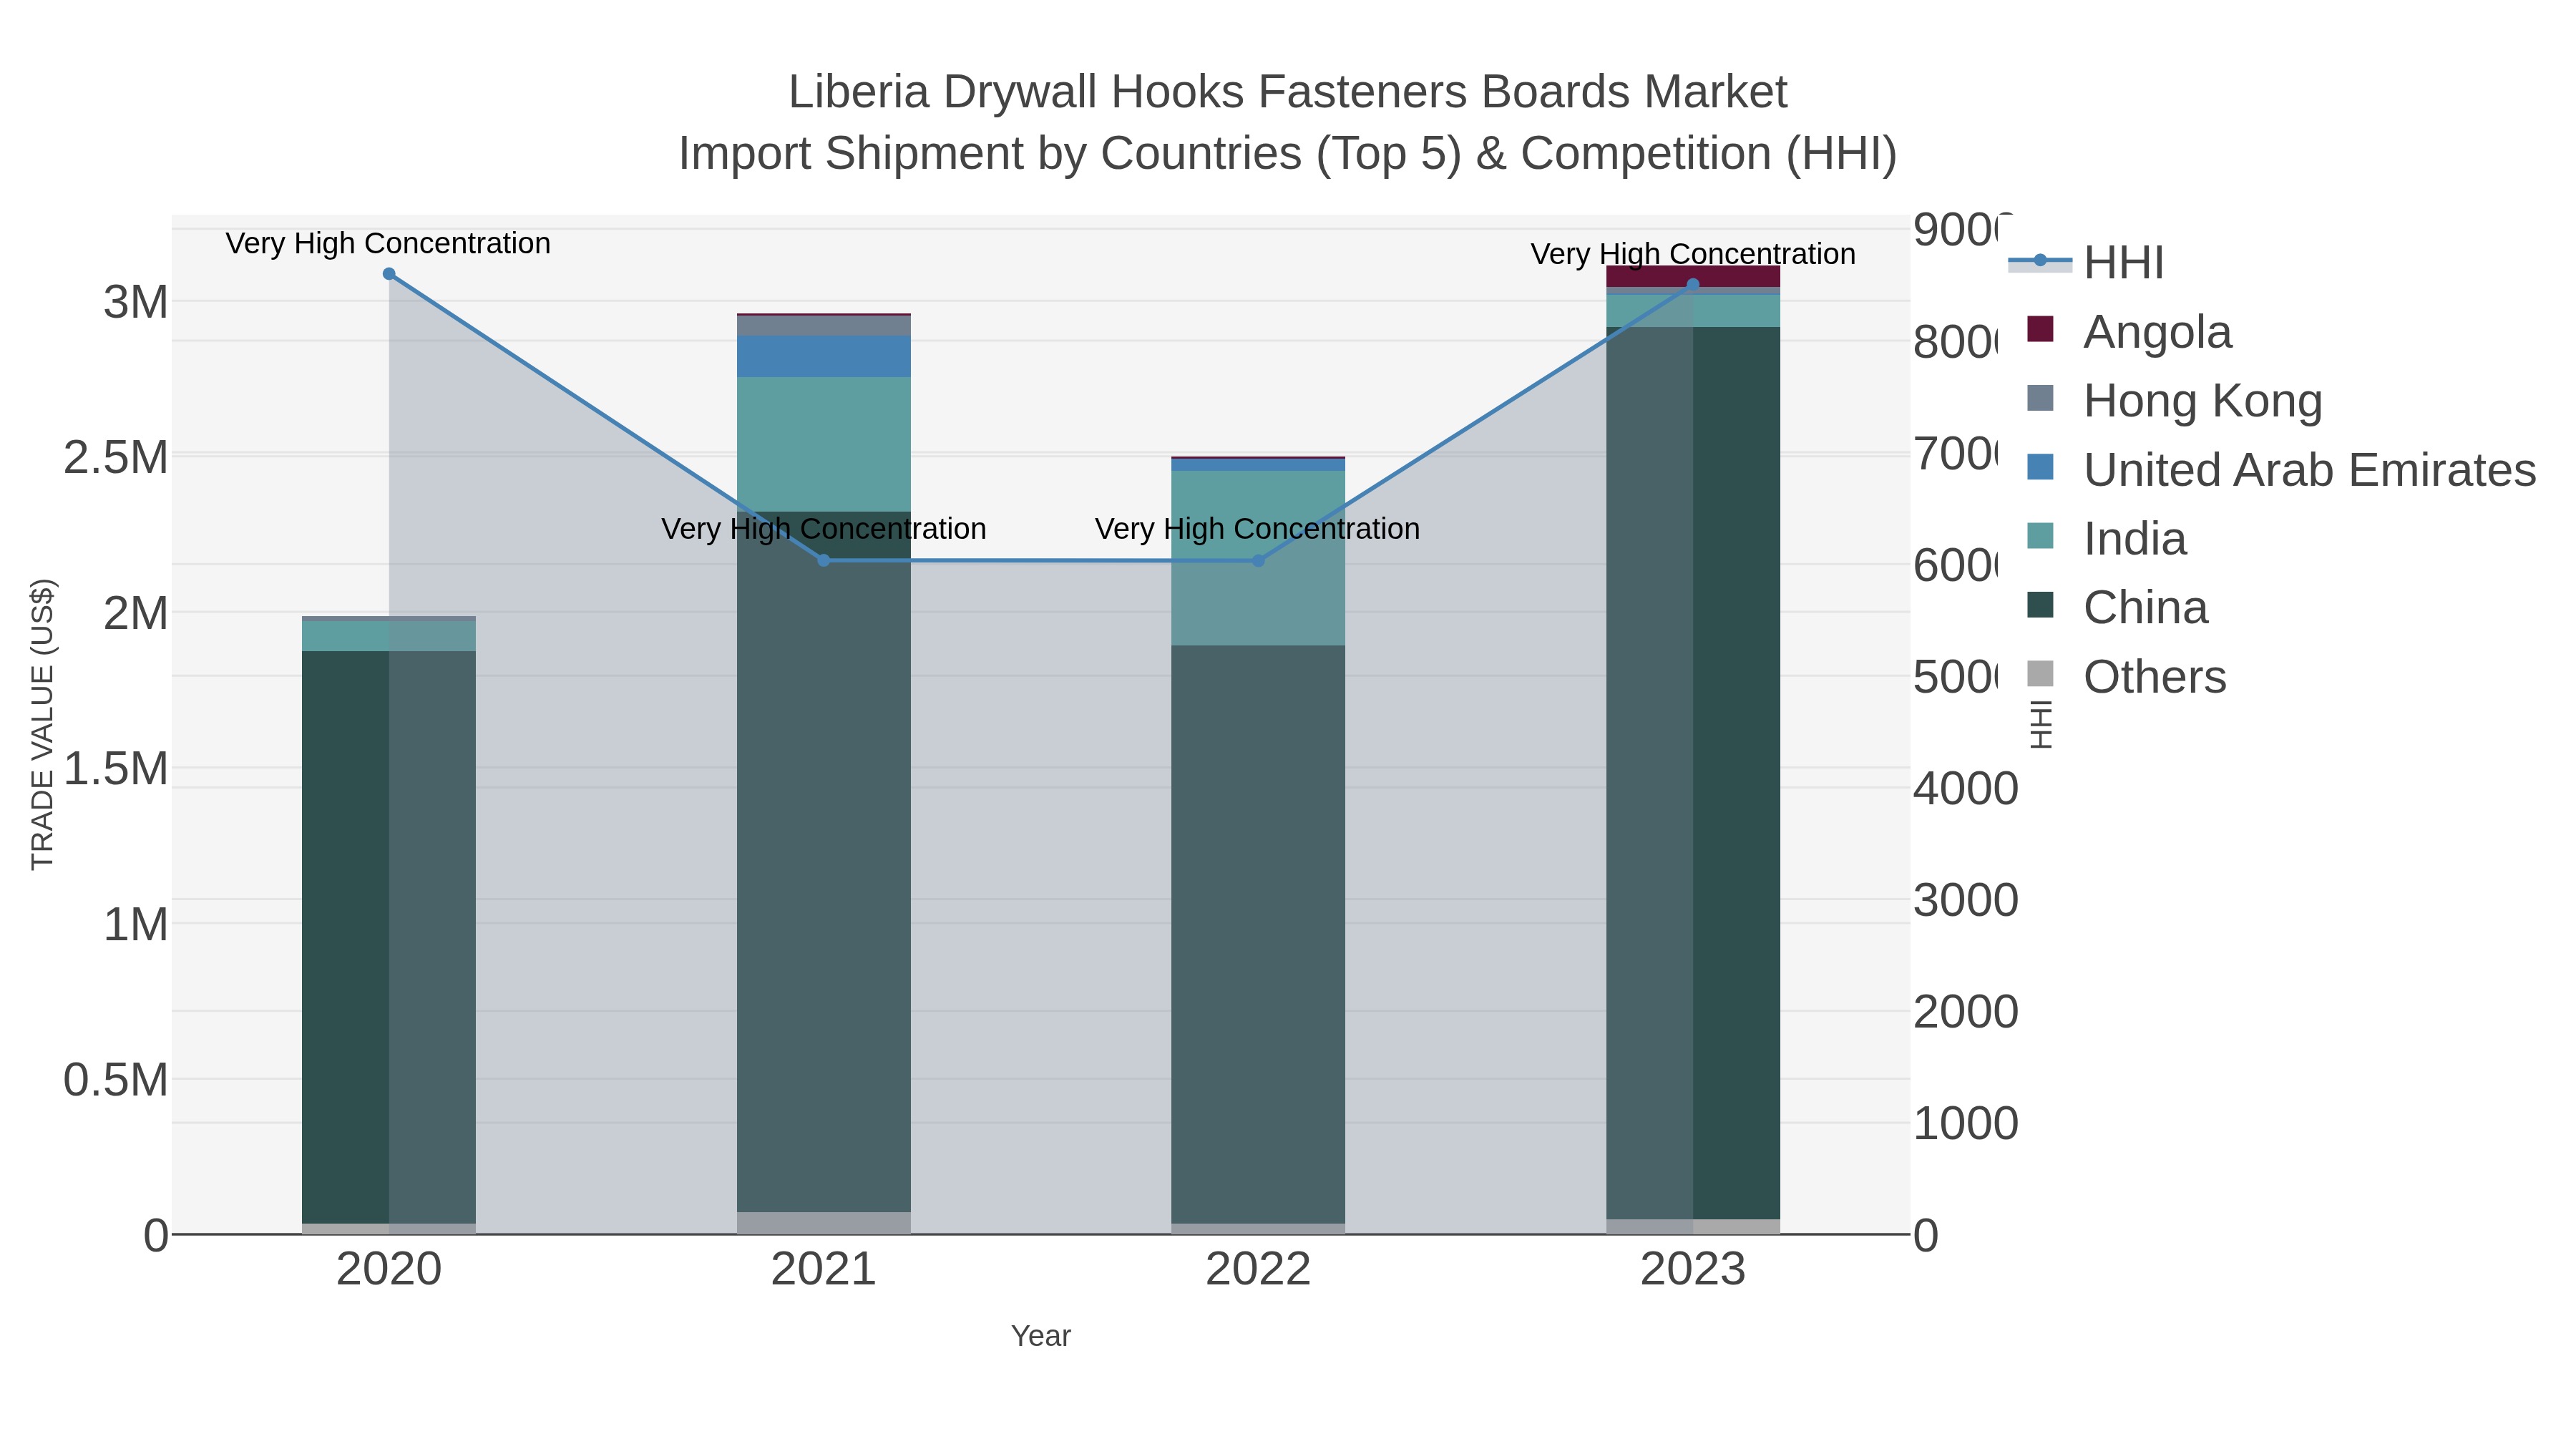Screen dimensions: 2576x1449
Task: Click the UAE blue segment in 2021 bar
Action: 824,357
